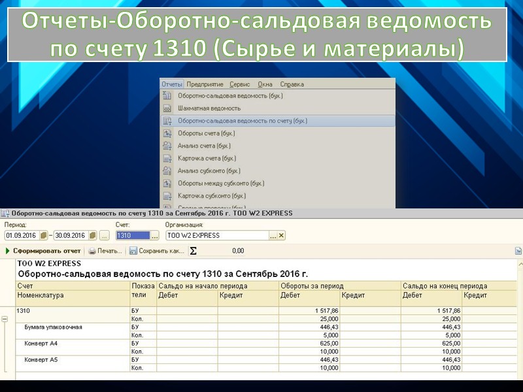
Task: Collapse the 1310 account group
Action: [5, 319]
